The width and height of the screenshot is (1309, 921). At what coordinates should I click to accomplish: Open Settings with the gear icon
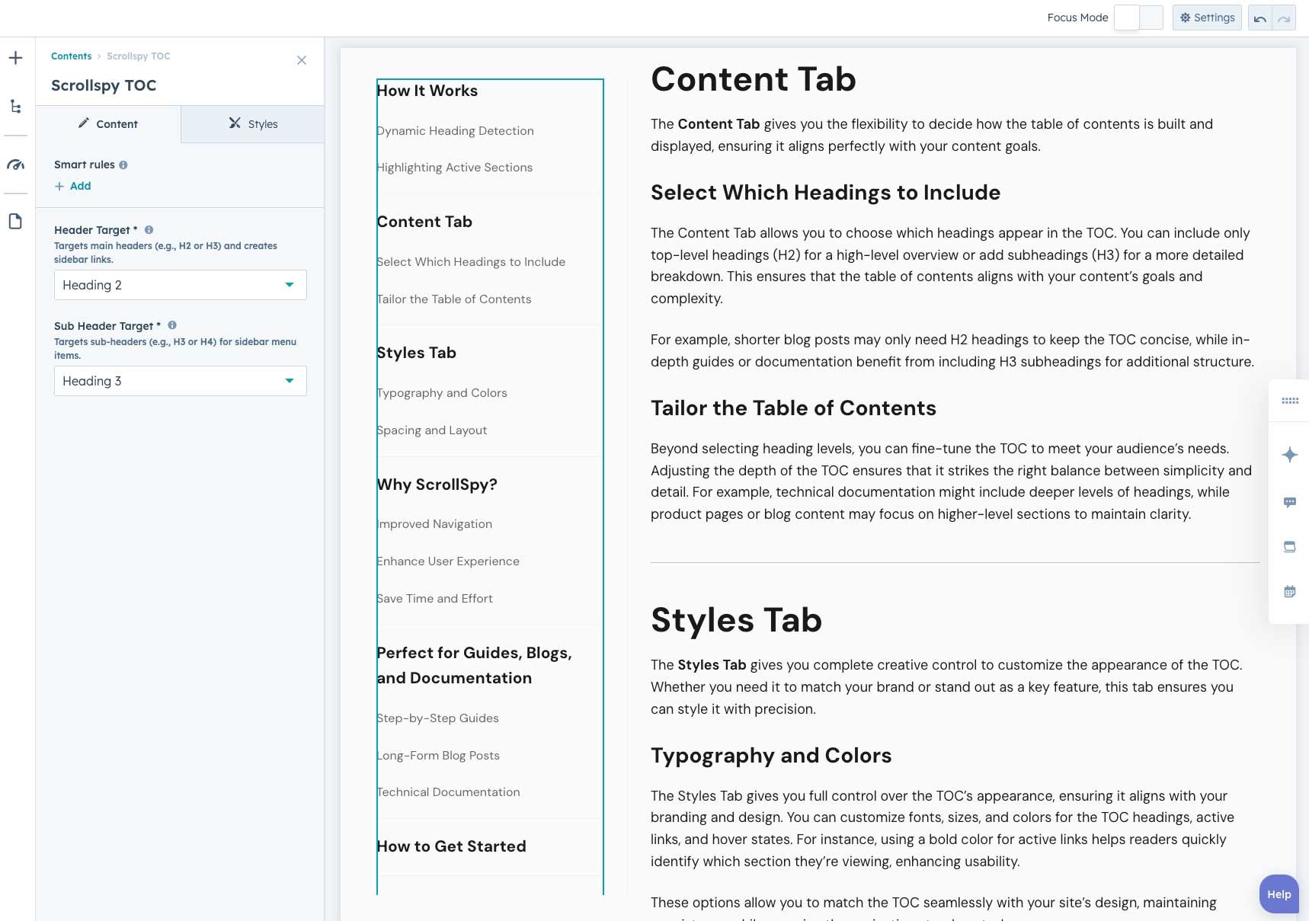click(1207, 18)
